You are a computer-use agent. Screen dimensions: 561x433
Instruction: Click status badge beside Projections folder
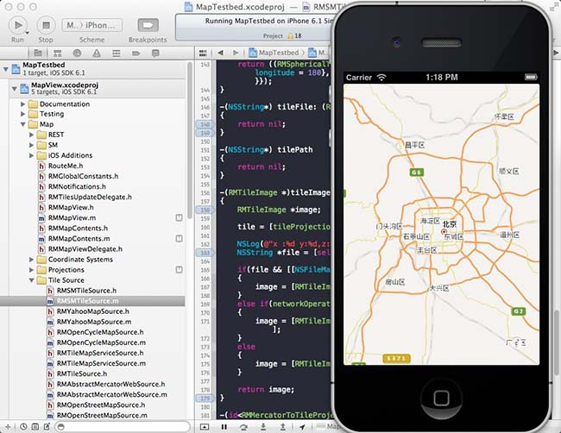(180, 270)
